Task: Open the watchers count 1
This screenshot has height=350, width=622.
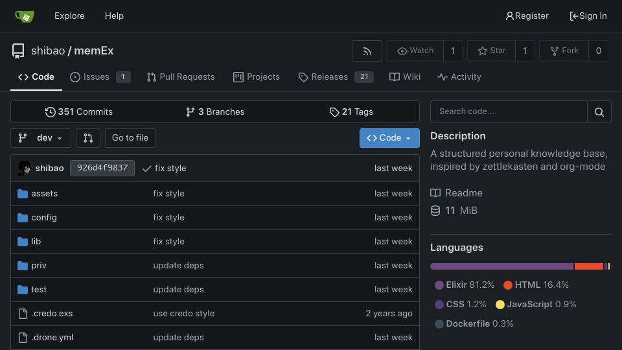Action: coord(453,51)
